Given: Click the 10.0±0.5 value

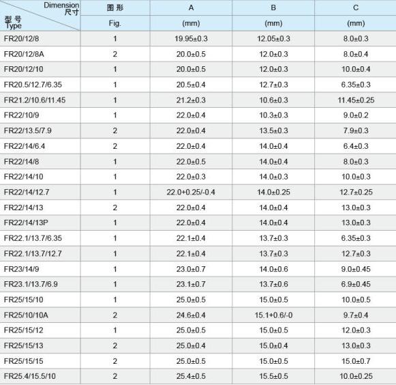Looking at the screenshot, I should [x=356, y=300].
